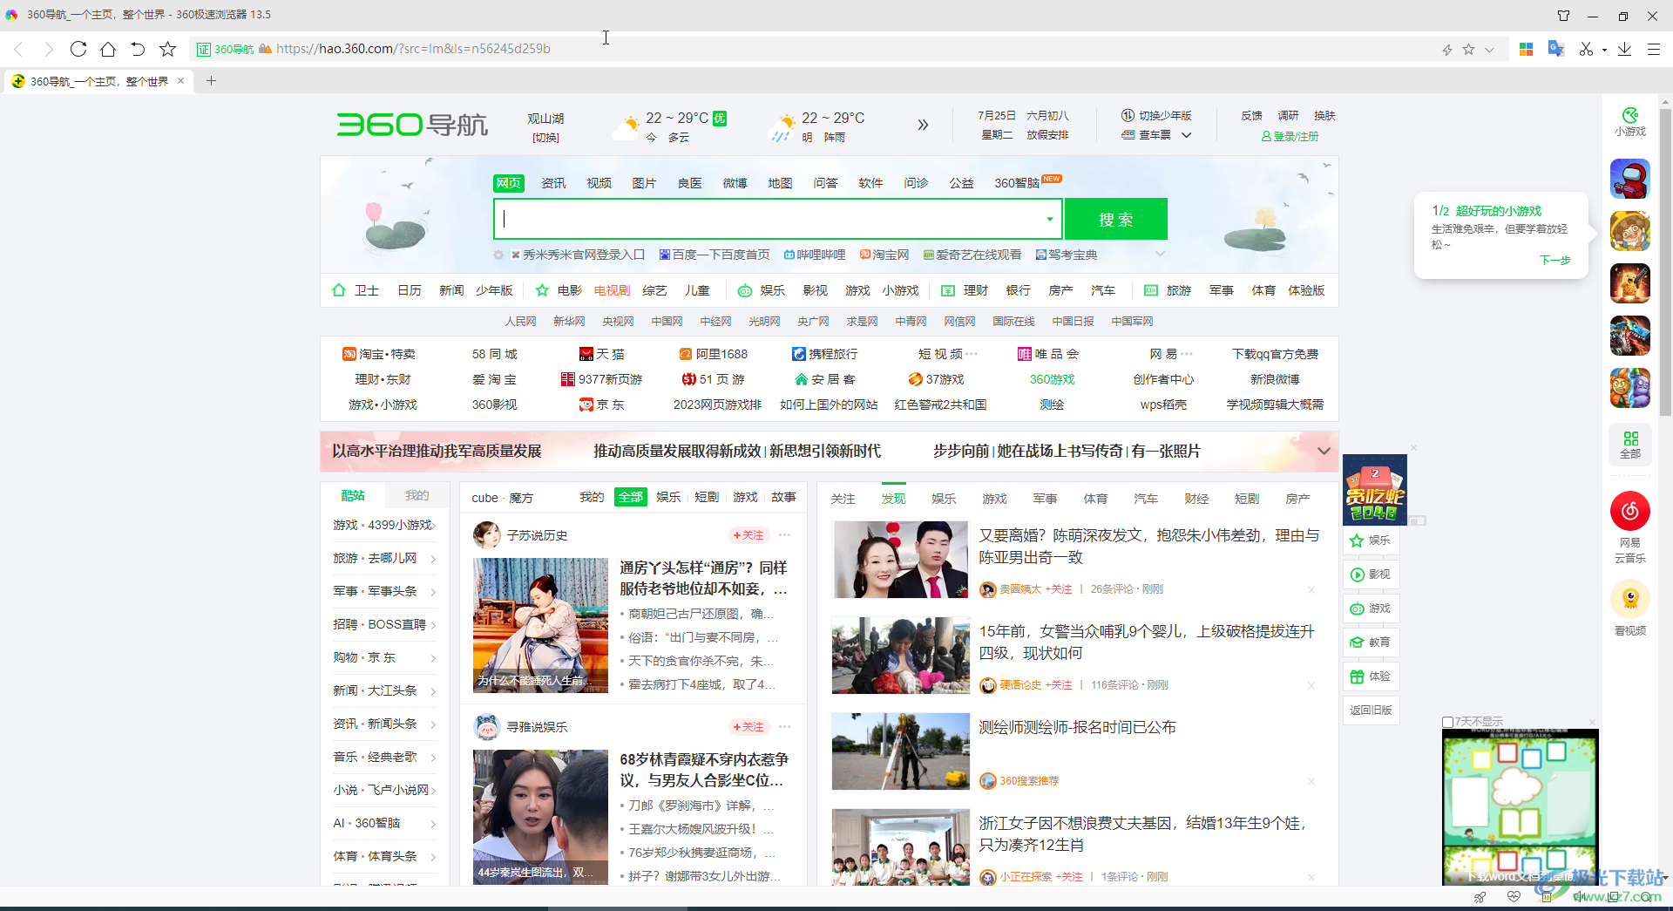Open the browser hamburger menu

coord(1653,49)
